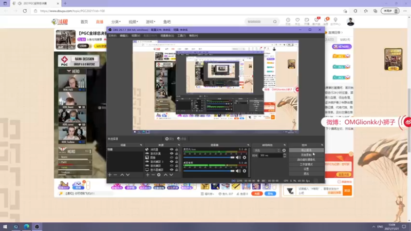The image size is (411, 231).
Task: Remove selected scene with the minus icon
Action: point(115,175)
